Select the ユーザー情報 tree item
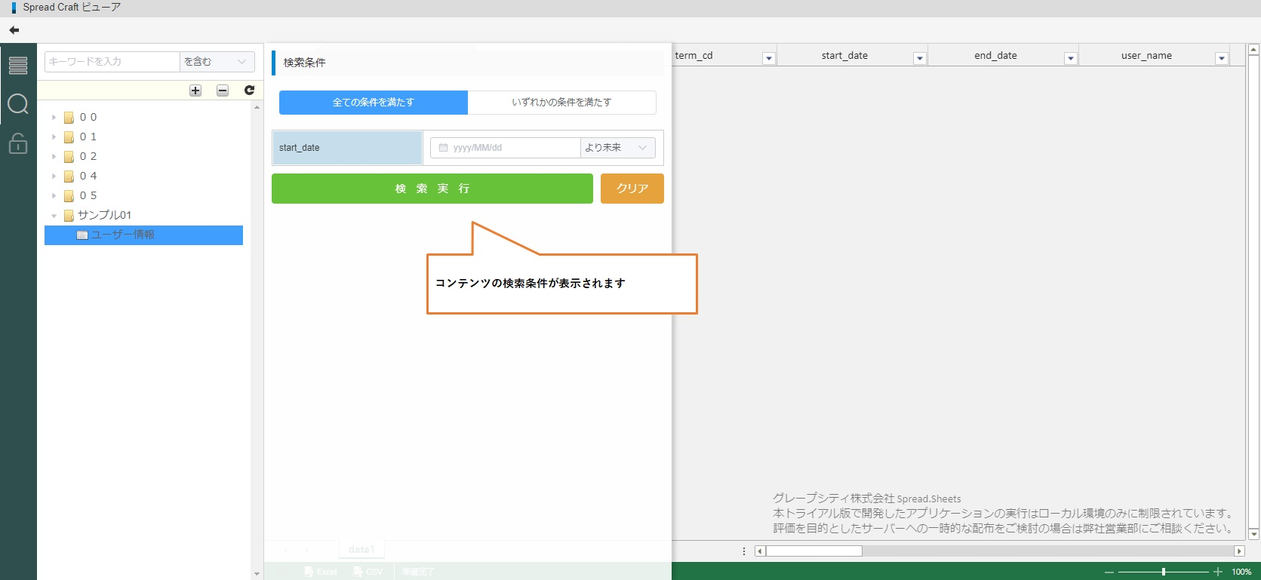Image resolution: width=1261 pixels, height=580 pixels. (123, 235)
